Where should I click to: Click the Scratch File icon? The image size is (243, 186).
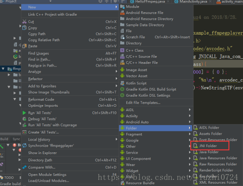[122, 37]
